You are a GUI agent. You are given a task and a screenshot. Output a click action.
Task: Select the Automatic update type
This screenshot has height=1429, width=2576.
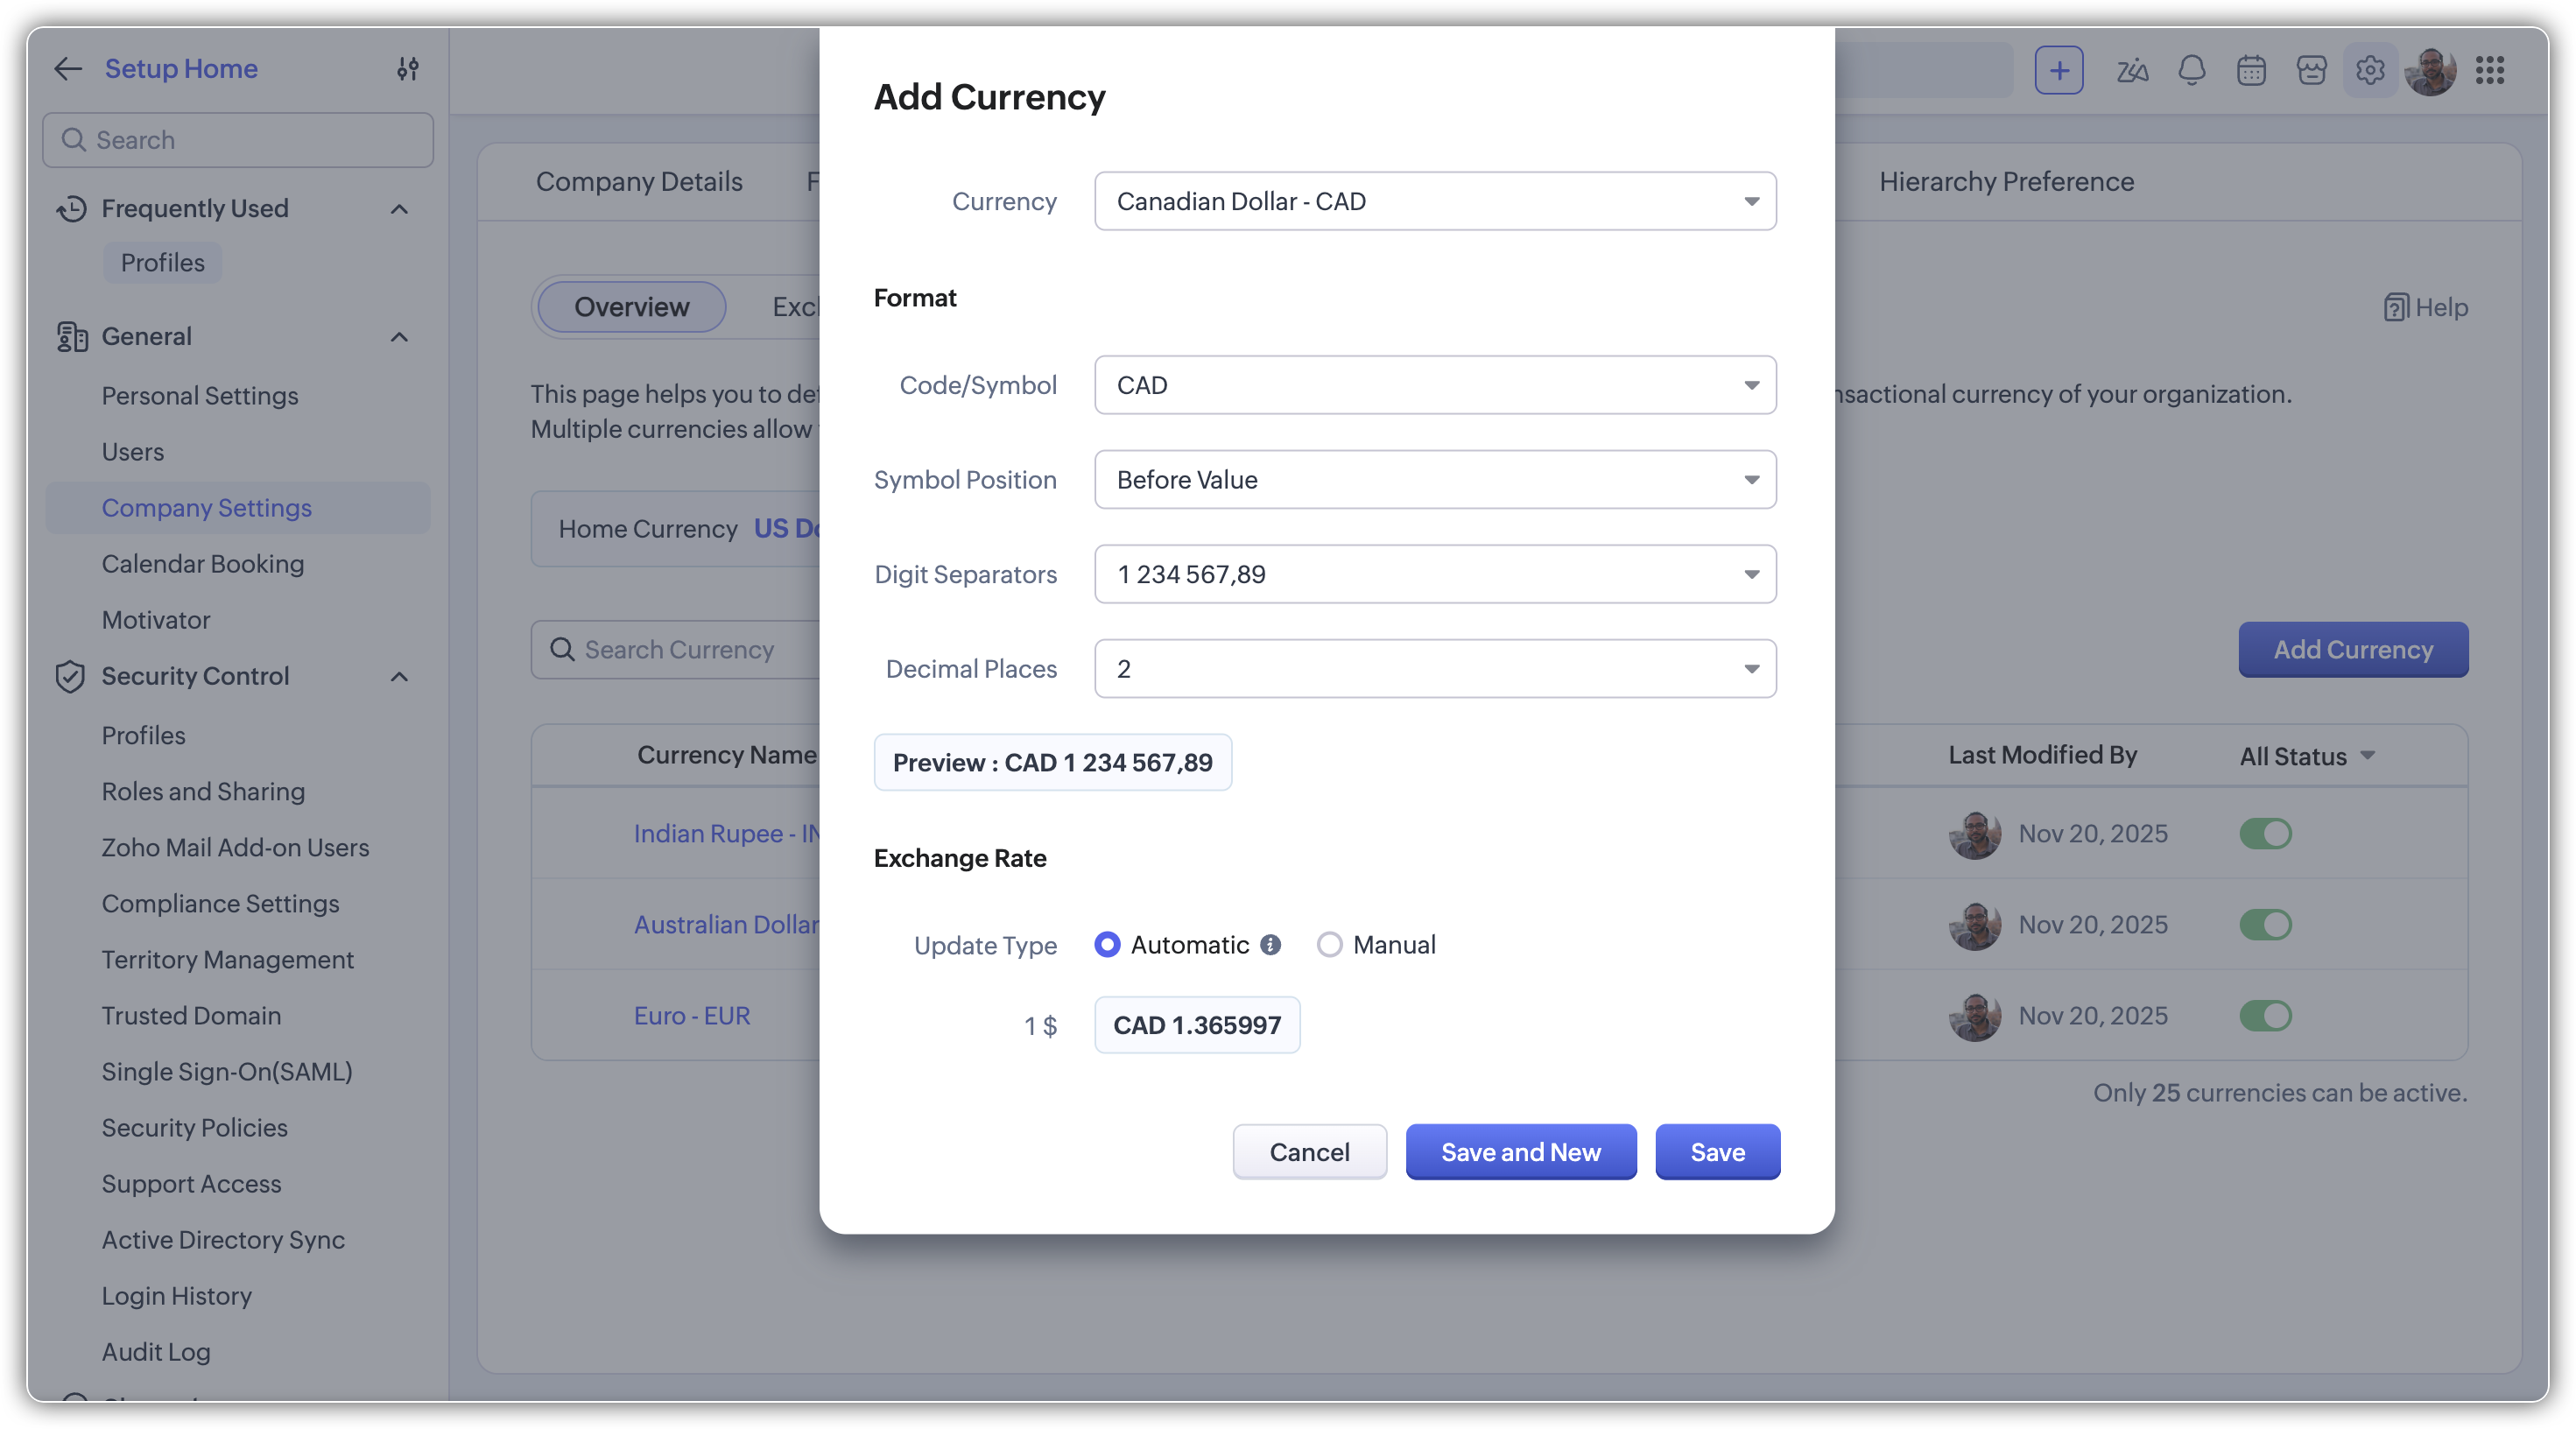(1107, 944)
